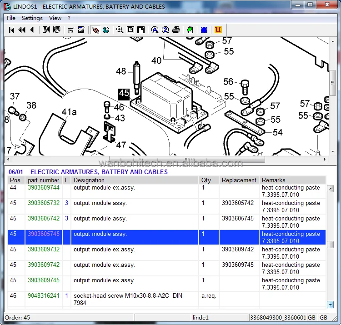Click the parts list scroll-down arrow
341x325 pixels.
tap(331, 305)
